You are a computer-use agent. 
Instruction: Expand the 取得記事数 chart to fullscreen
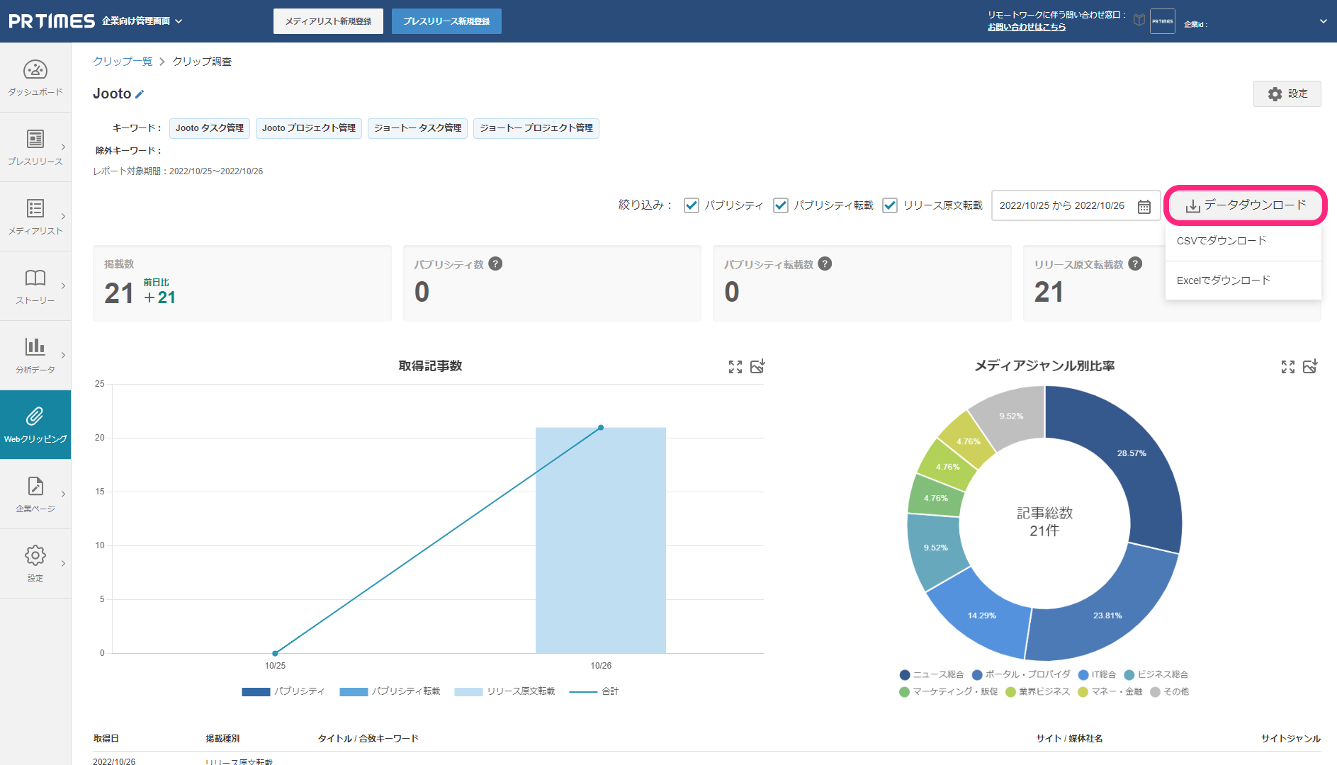735,366
